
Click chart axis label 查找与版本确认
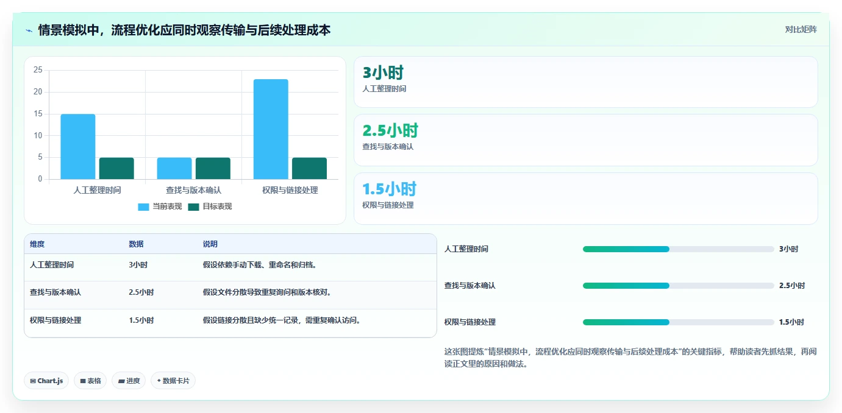193,190
